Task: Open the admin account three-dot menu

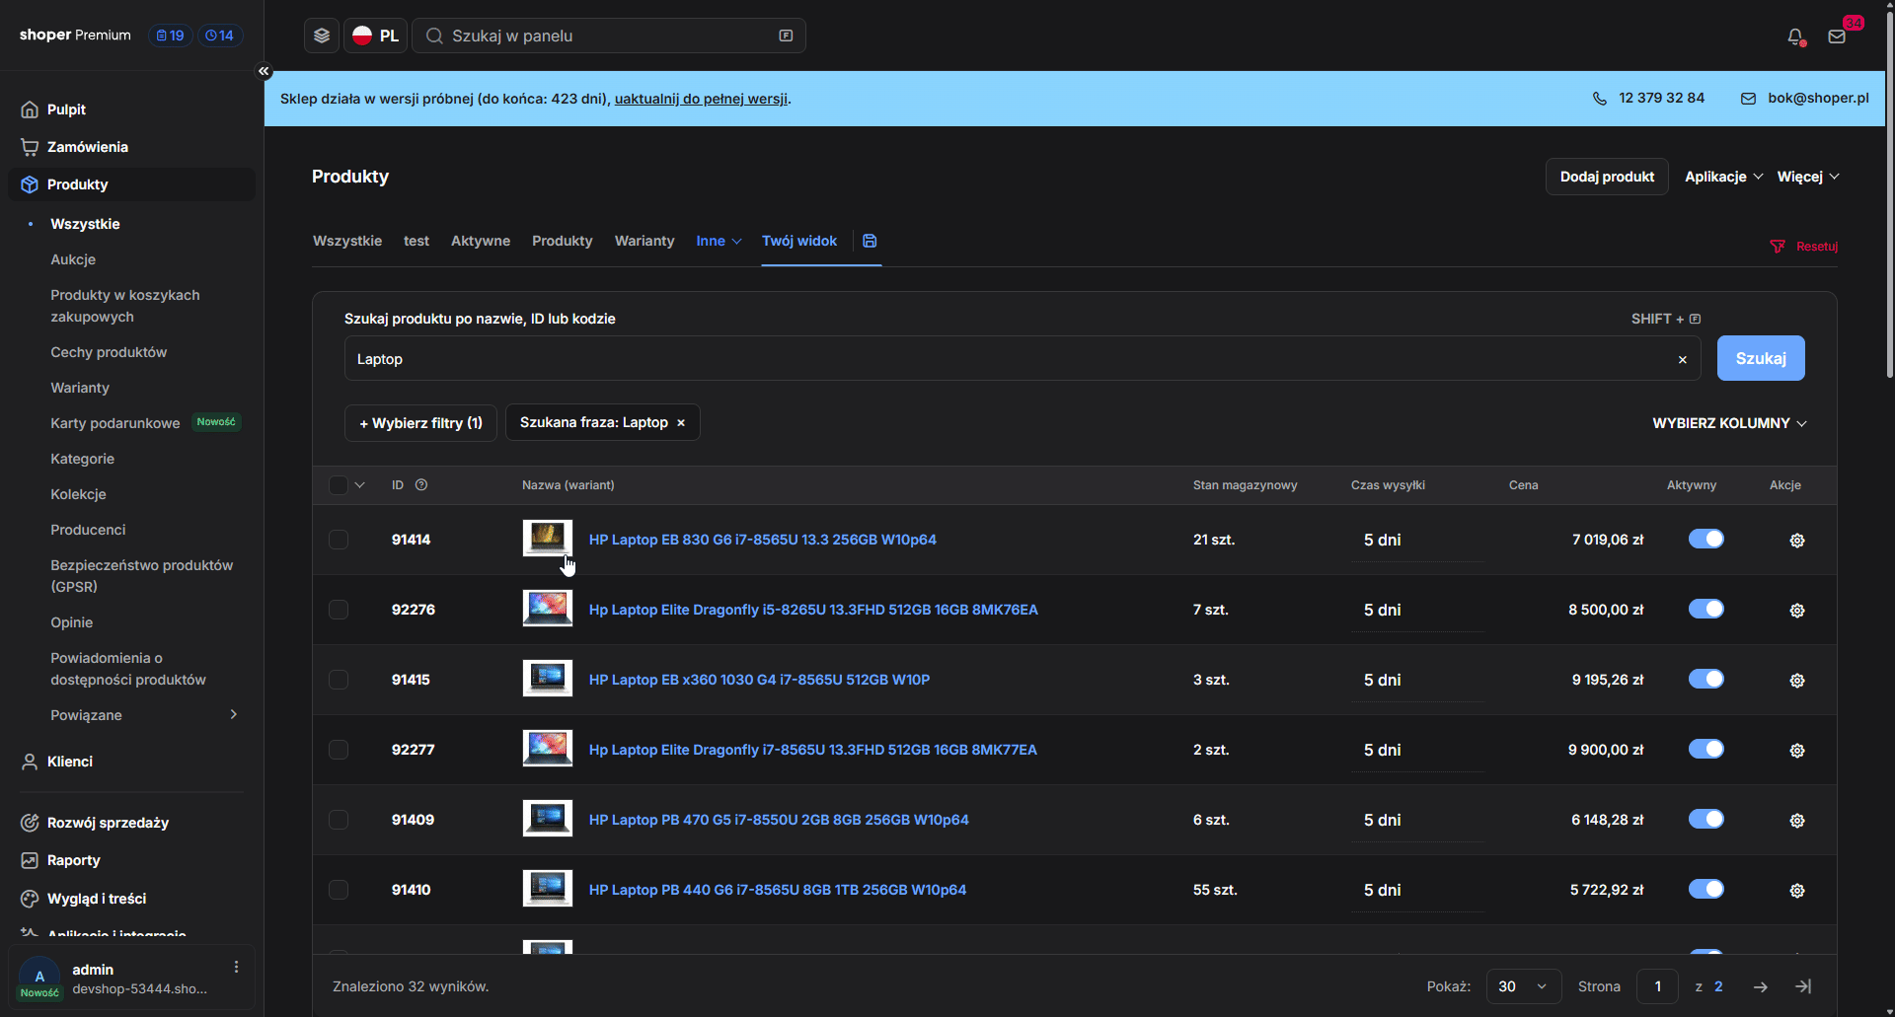Action: (x=236, y=967)
